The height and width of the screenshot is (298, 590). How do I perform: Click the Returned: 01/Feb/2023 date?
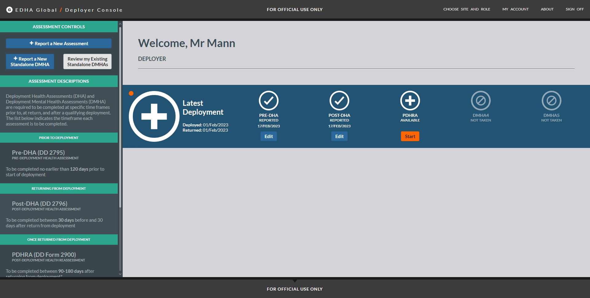coord(205,130)
